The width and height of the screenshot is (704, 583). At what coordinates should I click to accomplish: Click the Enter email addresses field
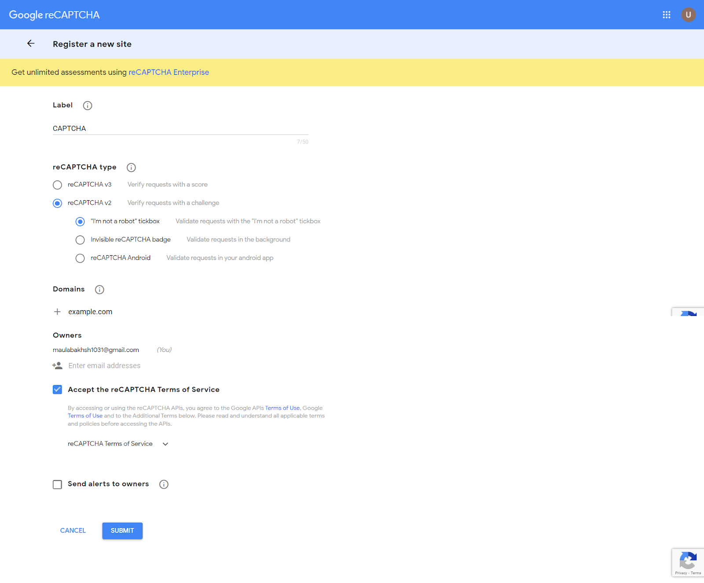104,366
